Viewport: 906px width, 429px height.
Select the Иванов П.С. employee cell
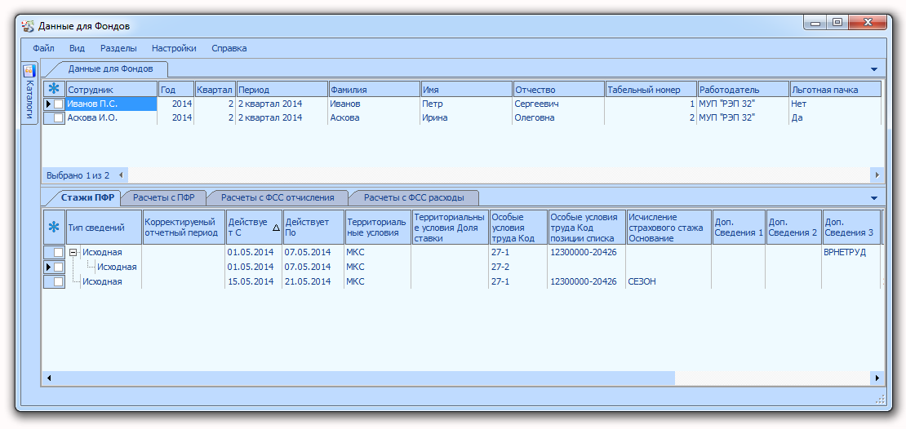(x=112, y=104)
